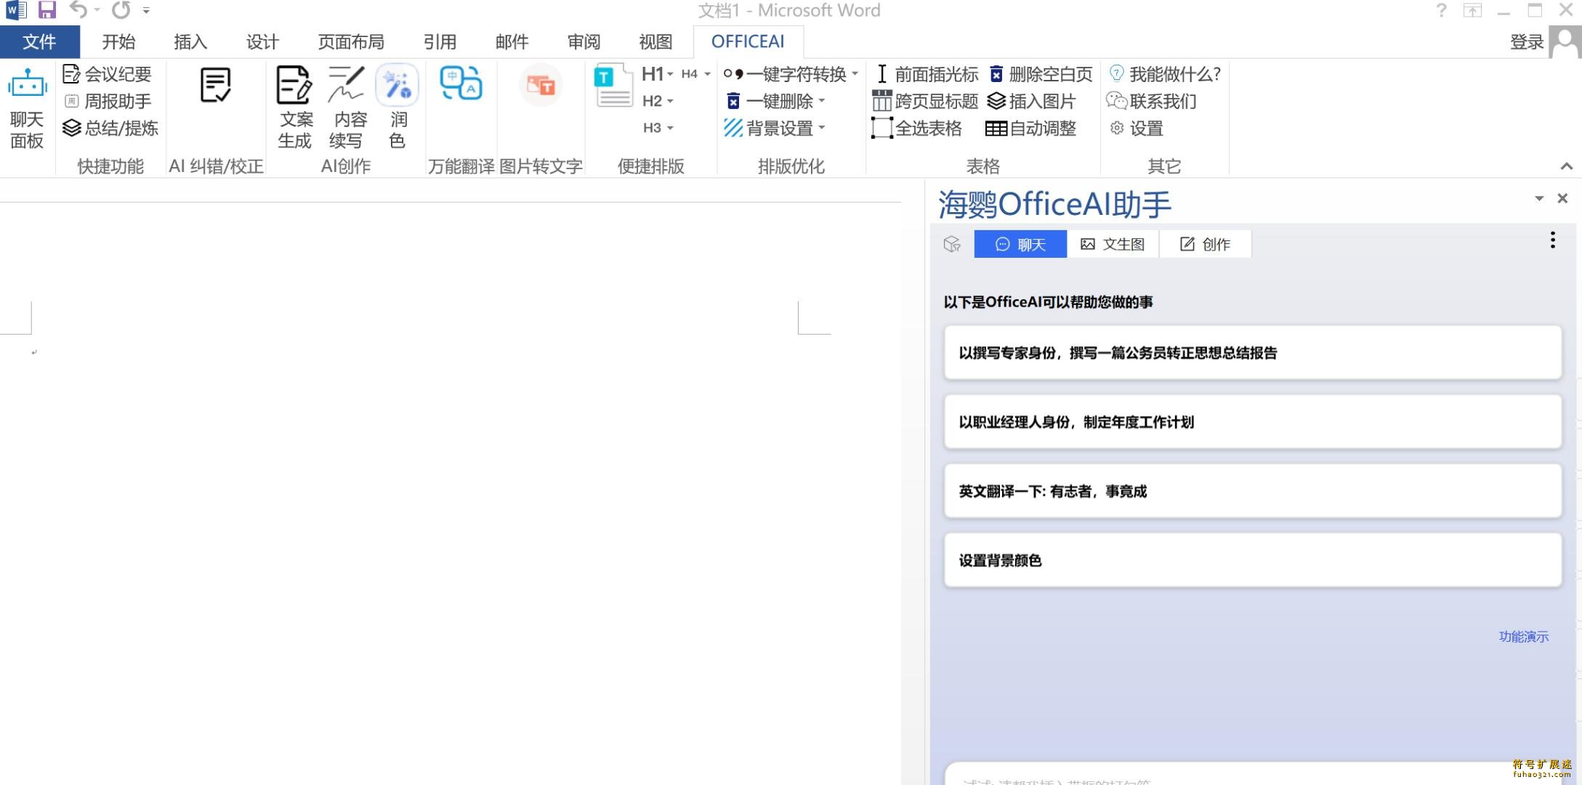Open the Undo history dropdown arrow
1582x785 pixels.
point(97,10)
